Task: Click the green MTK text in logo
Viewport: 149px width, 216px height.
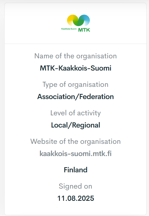Action: pyautogui.click(x=84, y=30)
